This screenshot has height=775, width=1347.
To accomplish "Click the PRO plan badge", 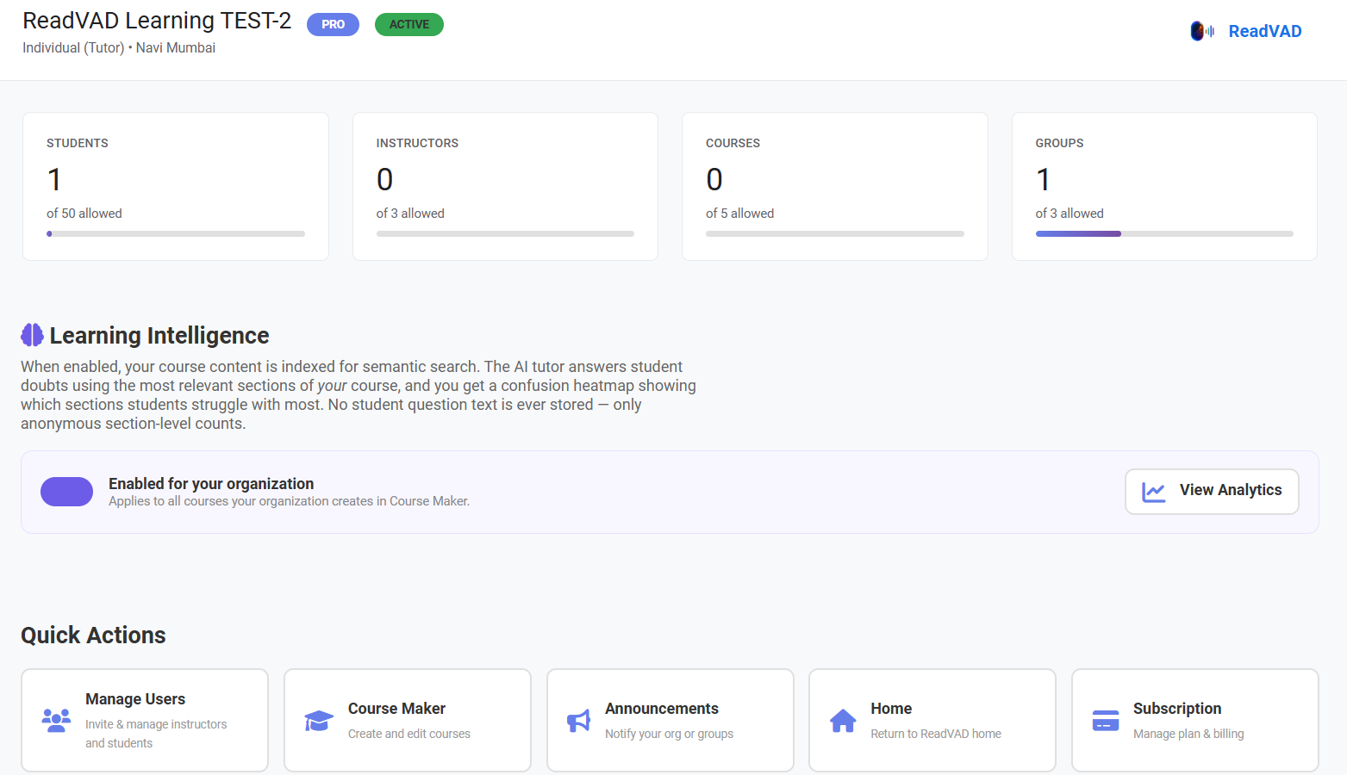I will (333, 25).
